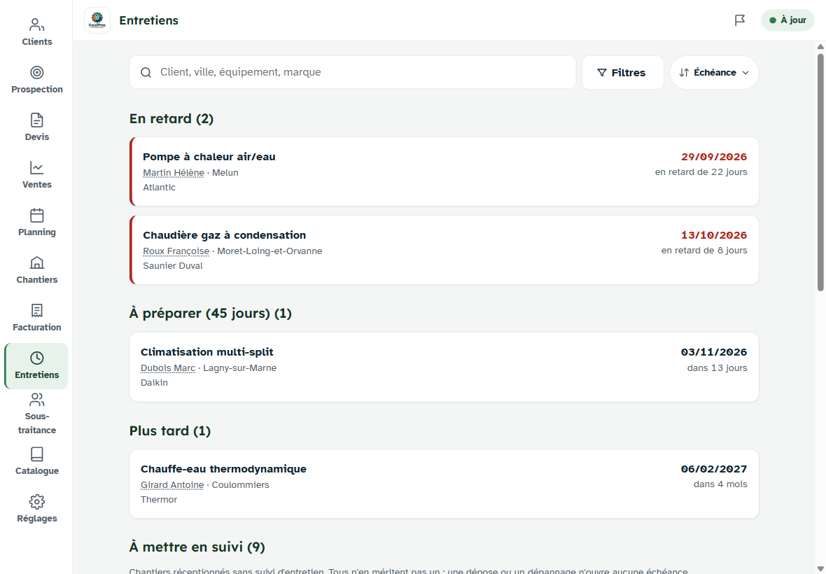
Task: Open client link Dubois Marc
Action: pos(168,368)
